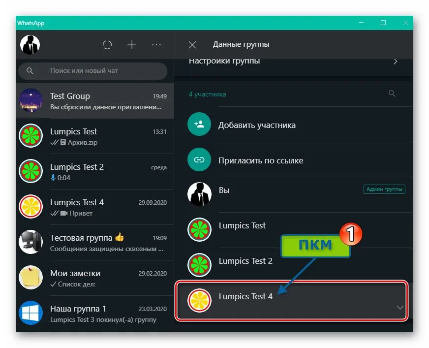Click the 'Добавить участника' icon
The width and height of the screenshot is (429, 348).
point(199,125)
